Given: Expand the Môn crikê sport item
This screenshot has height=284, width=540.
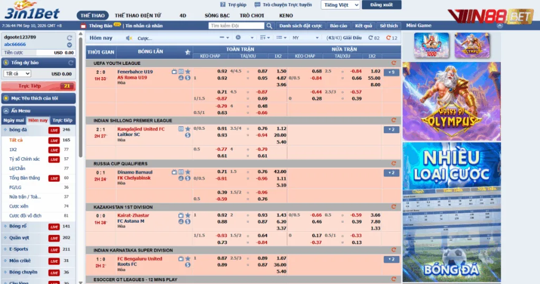Looking at the screenshot, I should point(20,261).
